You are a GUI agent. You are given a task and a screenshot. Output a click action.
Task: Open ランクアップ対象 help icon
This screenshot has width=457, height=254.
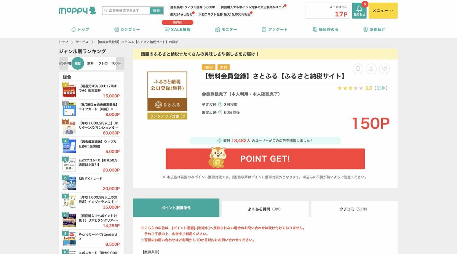tap(183, 116)
